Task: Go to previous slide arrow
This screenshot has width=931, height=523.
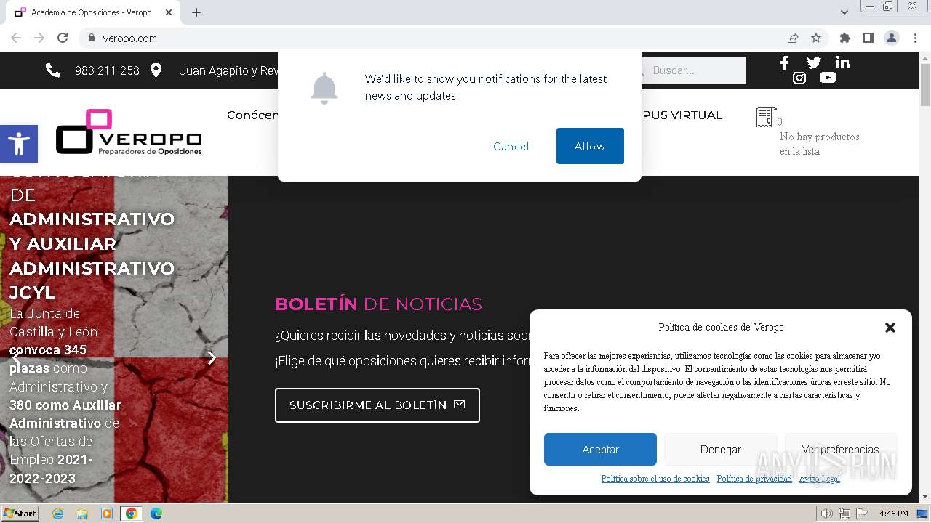Action: [16, 357]
